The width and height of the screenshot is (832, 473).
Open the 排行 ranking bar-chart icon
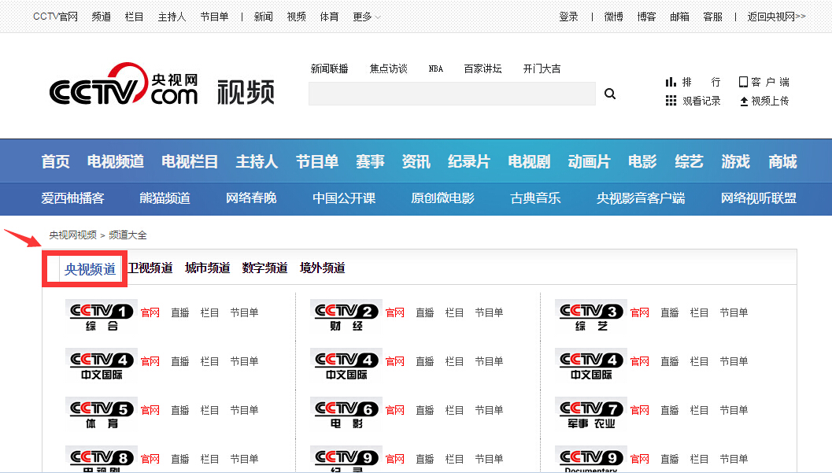pyautogui.click(x=671, y=82)
